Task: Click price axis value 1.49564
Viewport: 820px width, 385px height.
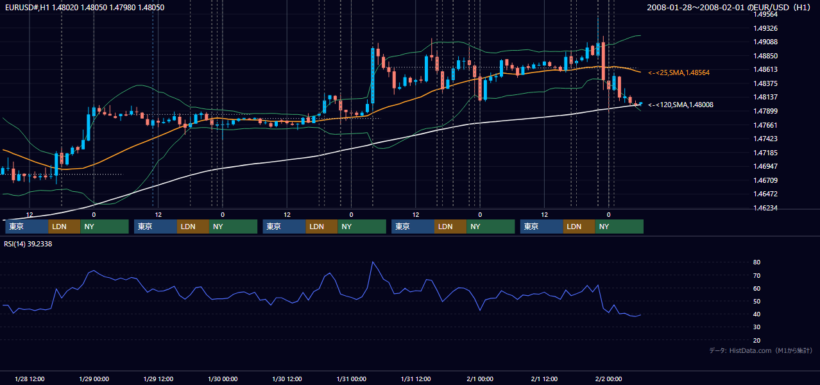Action: click(765, 15)
